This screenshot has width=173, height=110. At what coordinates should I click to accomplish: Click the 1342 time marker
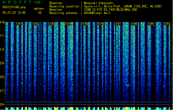35,24
